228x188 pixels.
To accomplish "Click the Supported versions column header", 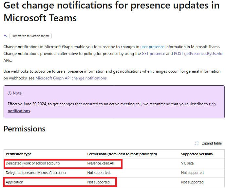I will point(197,154).
